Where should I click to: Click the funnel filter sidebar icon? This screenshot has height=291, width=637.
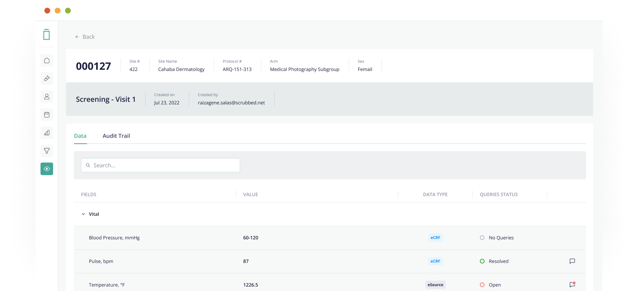pos(47,151)
